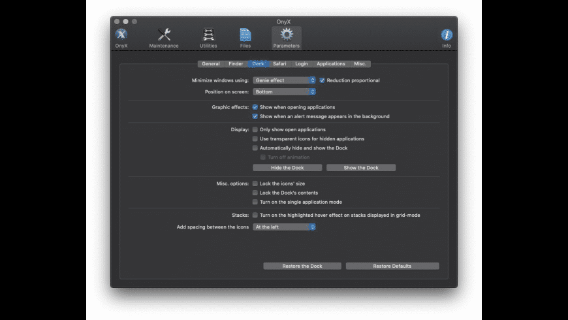Minimize the OnyX window
This screenshot has height=320, width=568.
click(126, 22)
